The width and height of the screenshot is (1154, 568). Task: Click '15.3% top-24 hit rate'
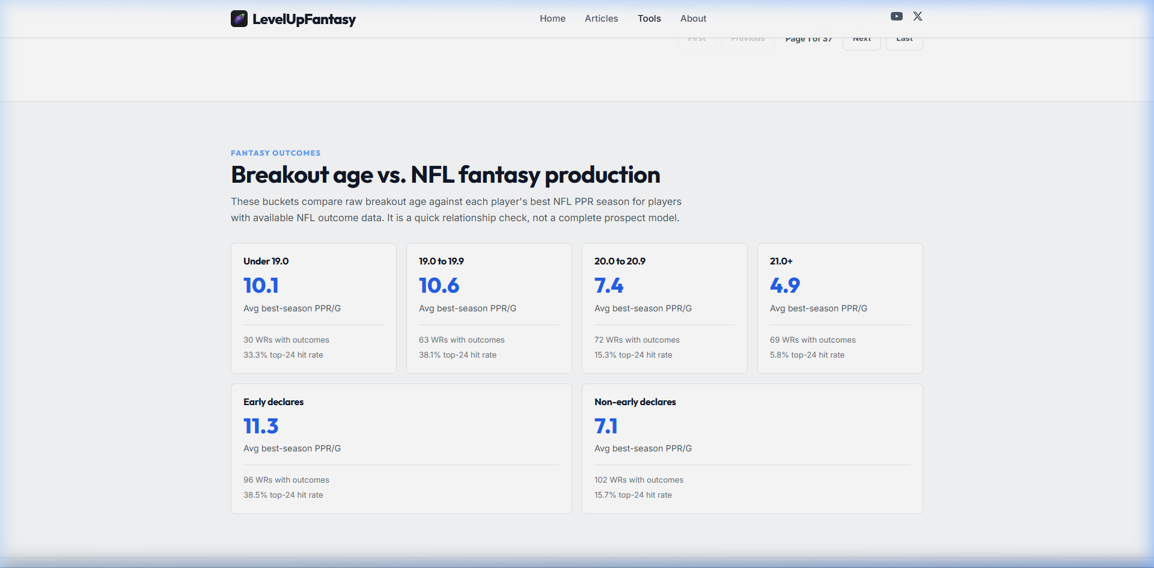(x=633, y=355)
